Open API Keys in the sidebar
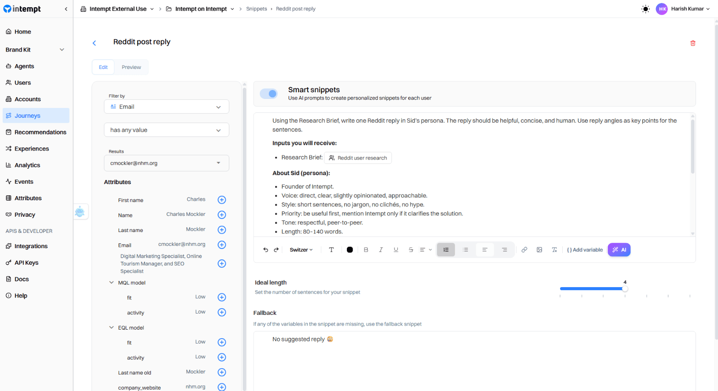The height and width of the screenshot is (391, 718). pos(36,263)
